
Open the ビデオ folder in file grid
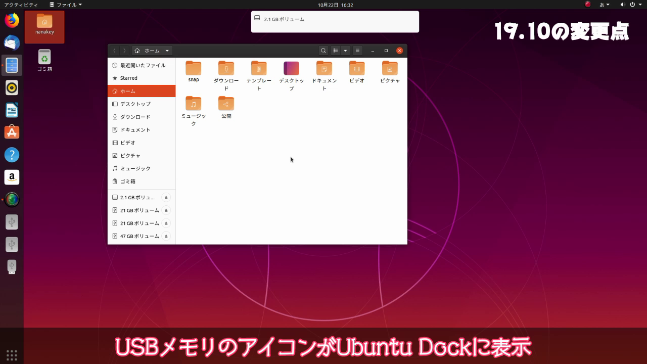click(x=357, y=72)
